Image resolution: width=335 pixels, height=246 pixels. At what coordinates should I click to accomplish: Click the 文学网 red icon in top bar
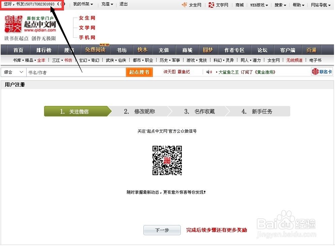[211, 5]
